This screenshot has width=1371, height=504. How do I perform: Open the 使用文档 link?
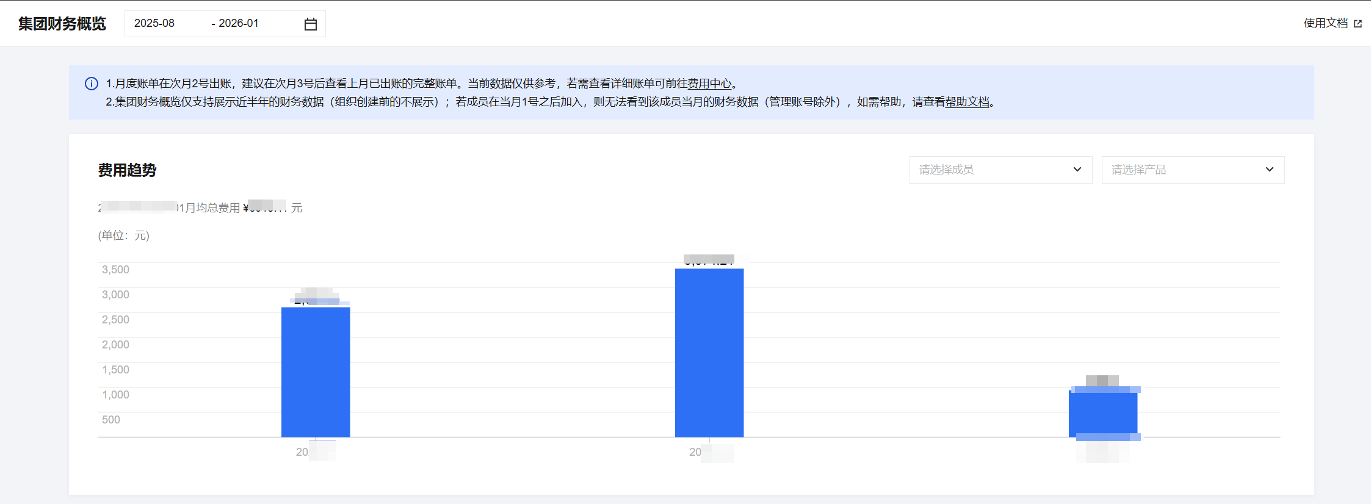click(x=1325, y=23)
